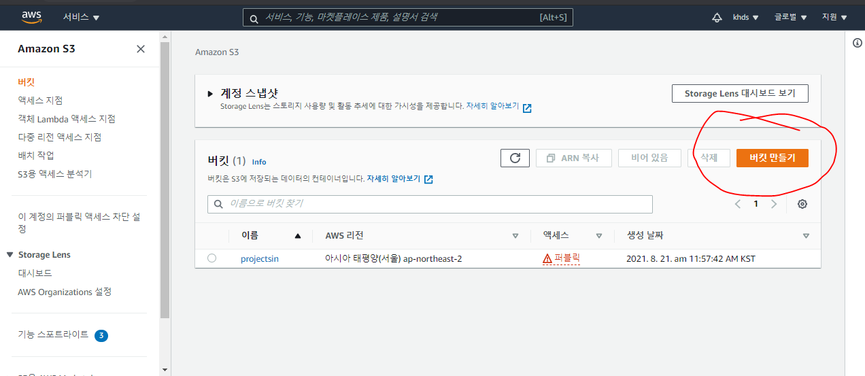Click the 아시아 태평양(서울) ap-northeast-2 cell

pos(394,258)
